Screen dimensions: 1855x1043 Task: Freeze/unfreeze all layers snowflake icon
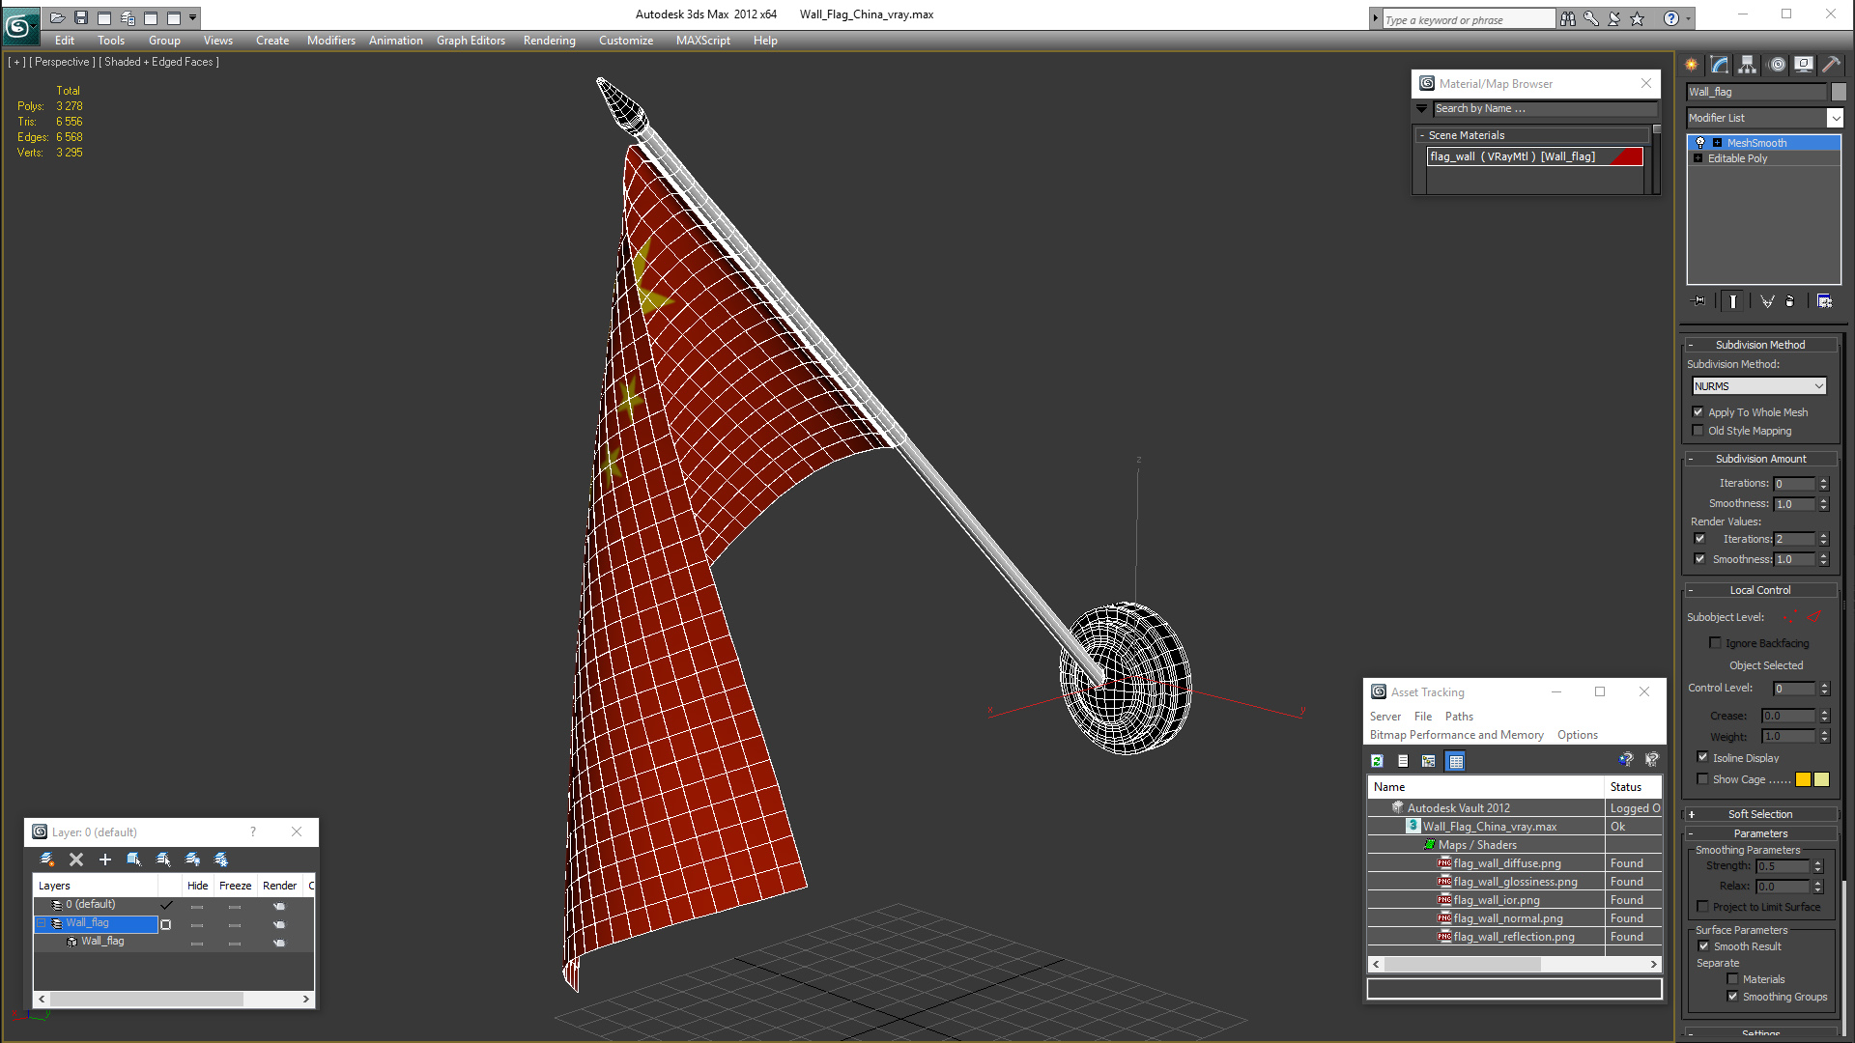click(x=221, y=860)
